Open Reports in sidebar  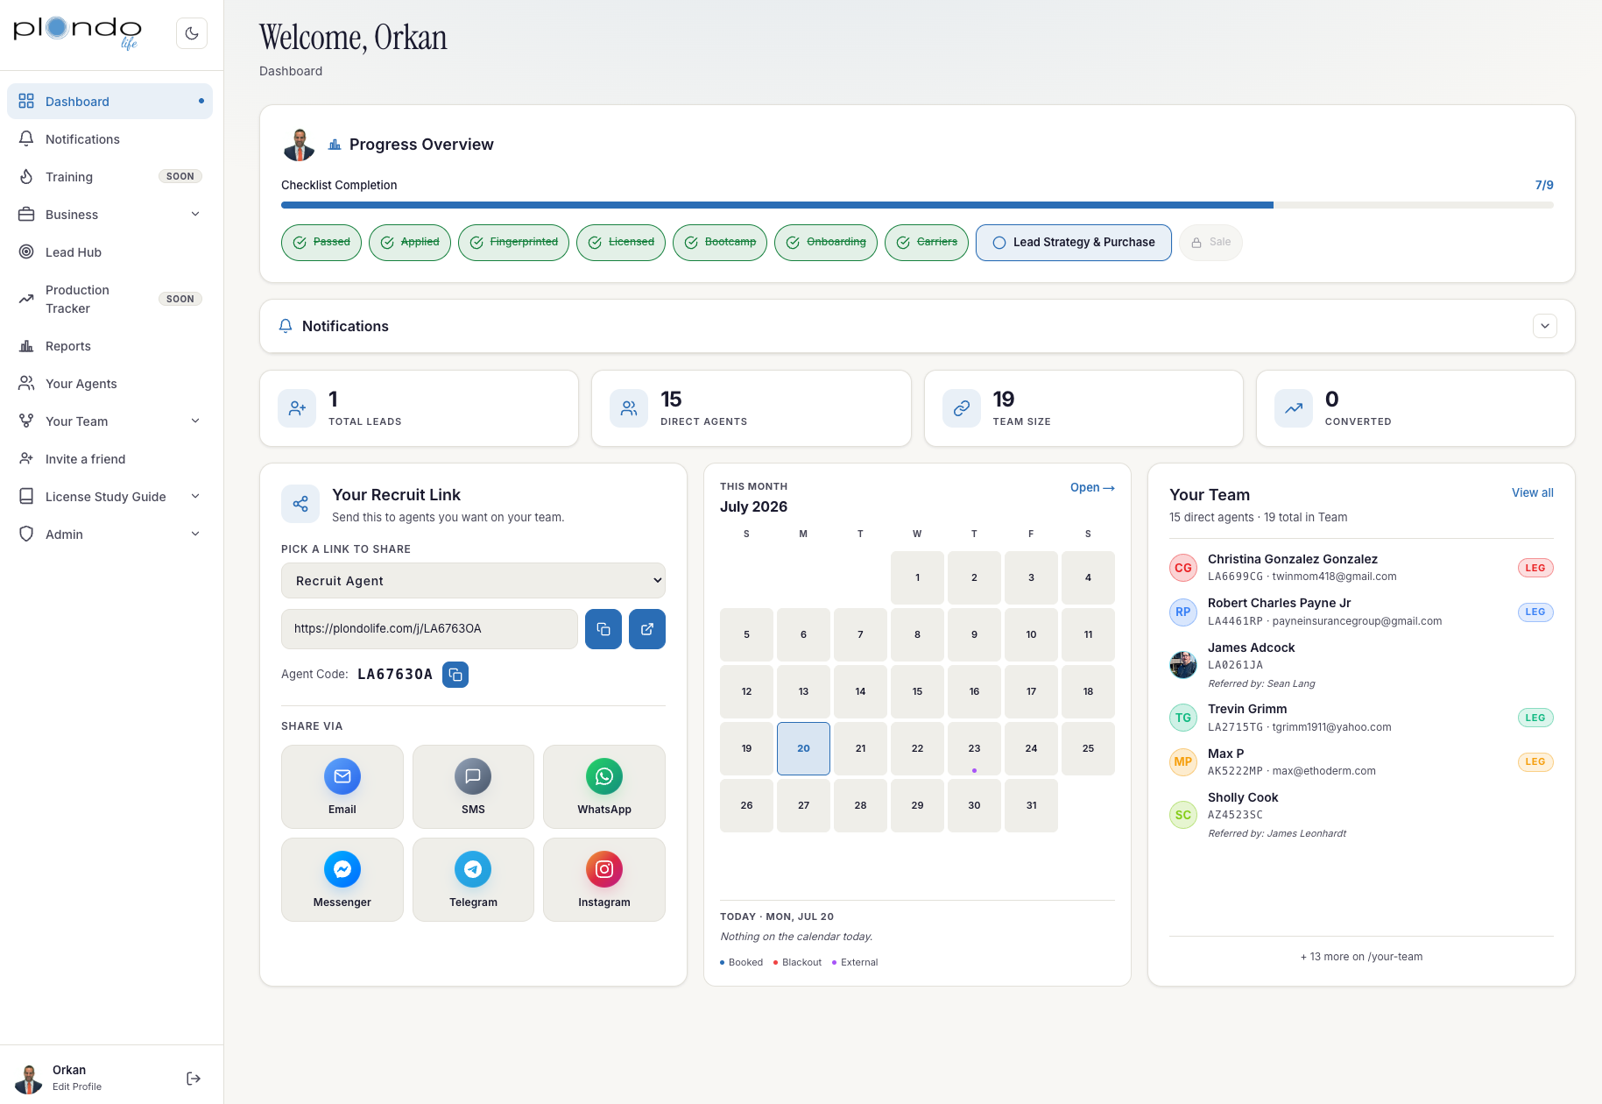tap(109, 346)
